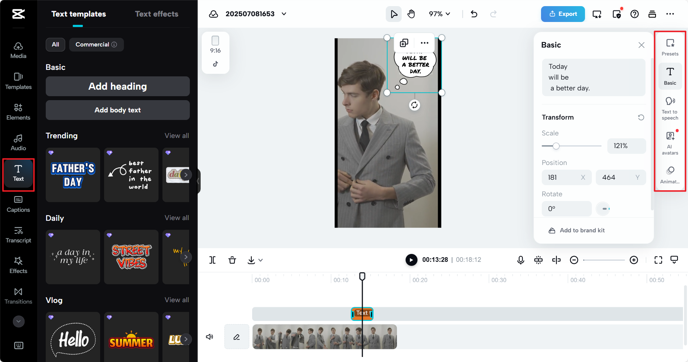
Task: Click the Scale slider handle
Action: click(x=556, y=146)
